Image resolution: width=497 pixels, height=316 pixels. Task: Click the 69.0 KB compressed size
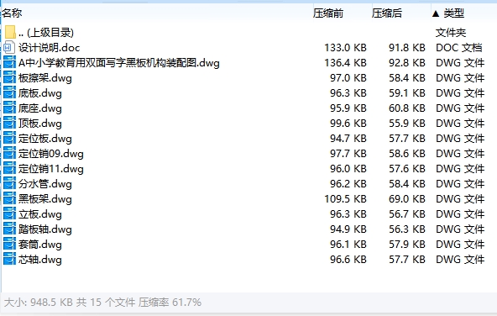click(x=407, y=199)
